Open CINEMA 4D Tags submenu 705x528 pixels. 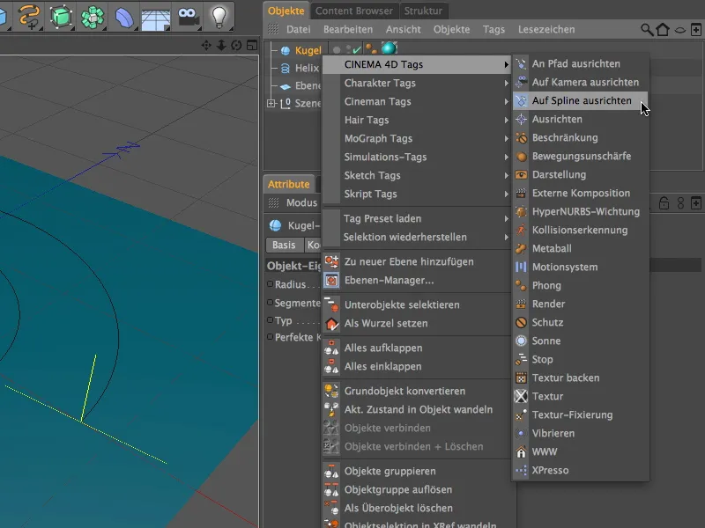416,64
